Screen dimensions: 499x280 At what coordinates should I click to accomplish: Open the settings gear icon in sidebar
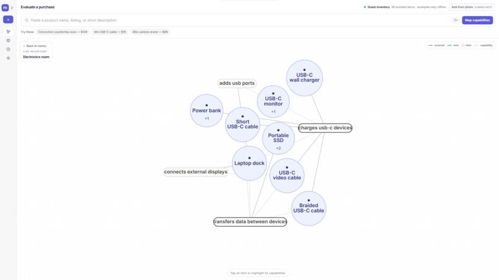coord(8,58)
